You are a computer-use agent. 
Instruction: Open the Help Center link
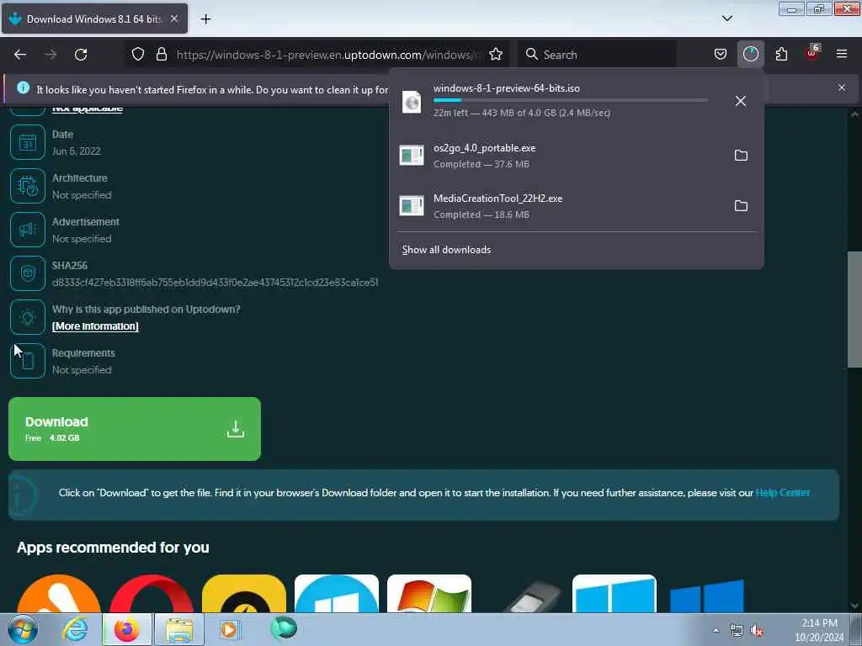click(782, 493)
